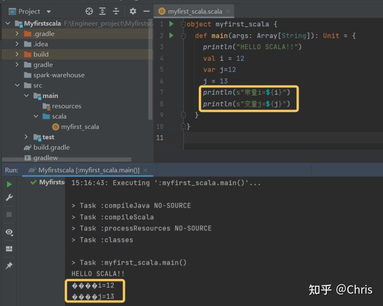Screen dimensions: 383x306
Task: Open the Project panel options gear
Action: click(x=132, y=11)
